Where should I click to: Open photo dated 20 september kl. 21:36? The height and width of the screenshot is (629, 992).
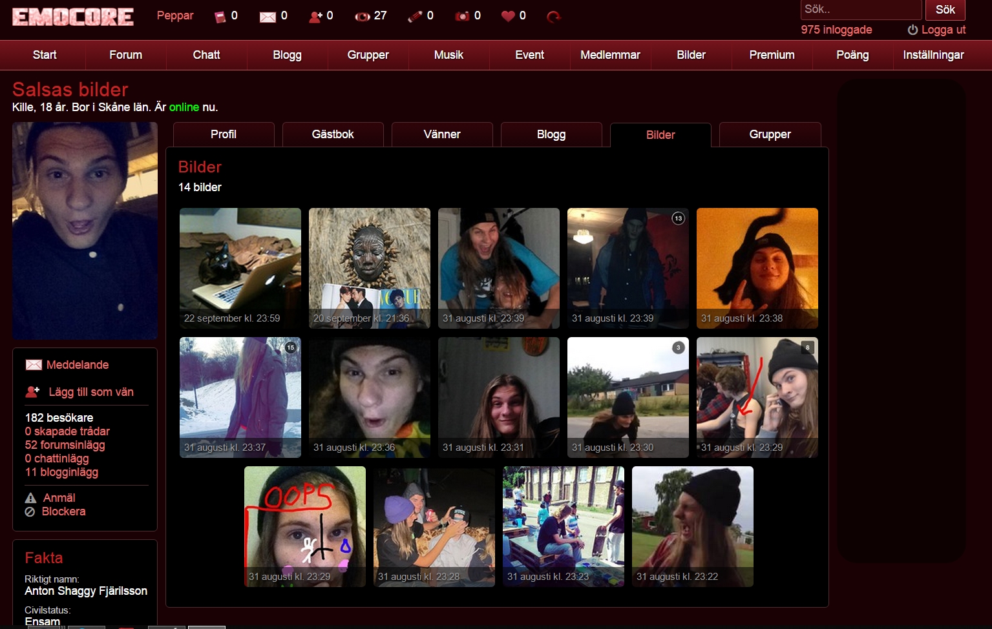point(370,268)
